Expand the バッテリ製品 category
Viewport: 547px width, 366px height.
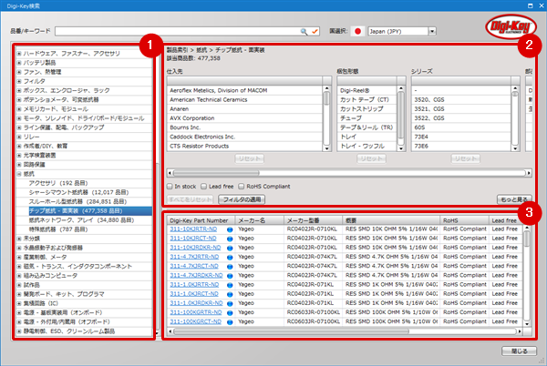point(19,63)
